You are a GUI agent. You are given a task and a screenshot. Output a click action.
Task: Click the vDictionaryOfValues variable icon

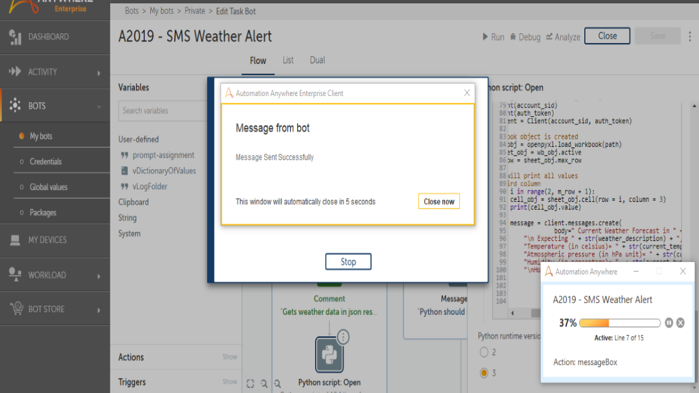[x=124, y=171]
